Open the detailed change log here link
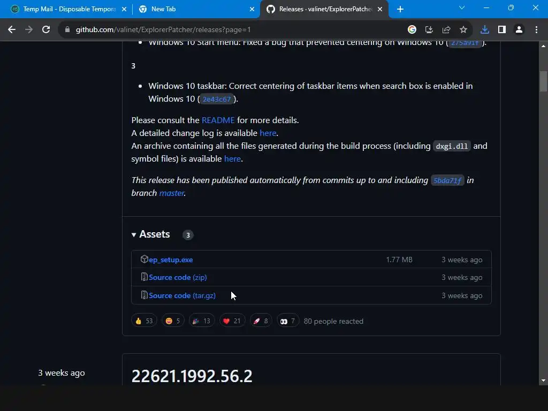This screenshot has height=411, width=548. [x=268, y=133]
